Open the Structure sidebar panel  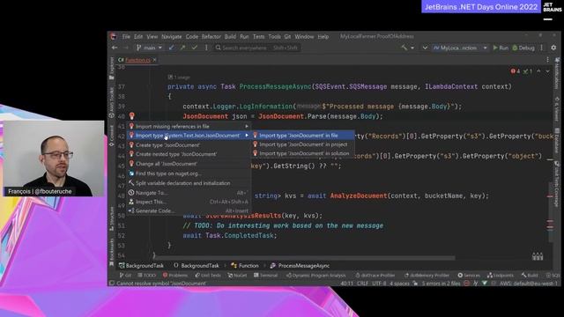coord(112,218)
